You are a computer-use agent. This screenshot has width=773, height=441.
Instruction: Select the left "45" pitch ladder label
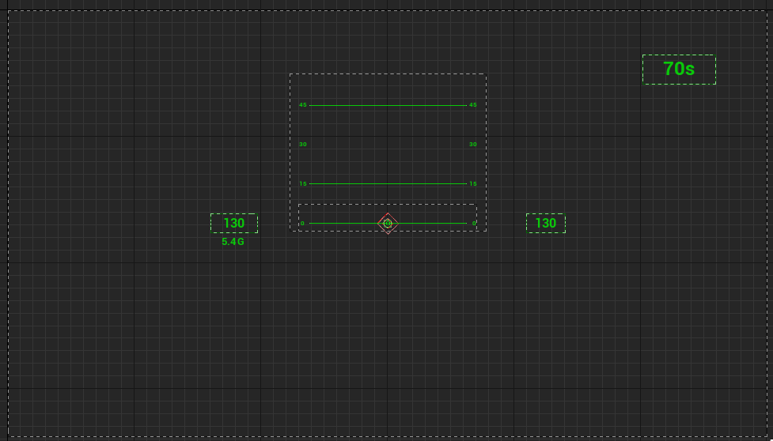point(303,105)
